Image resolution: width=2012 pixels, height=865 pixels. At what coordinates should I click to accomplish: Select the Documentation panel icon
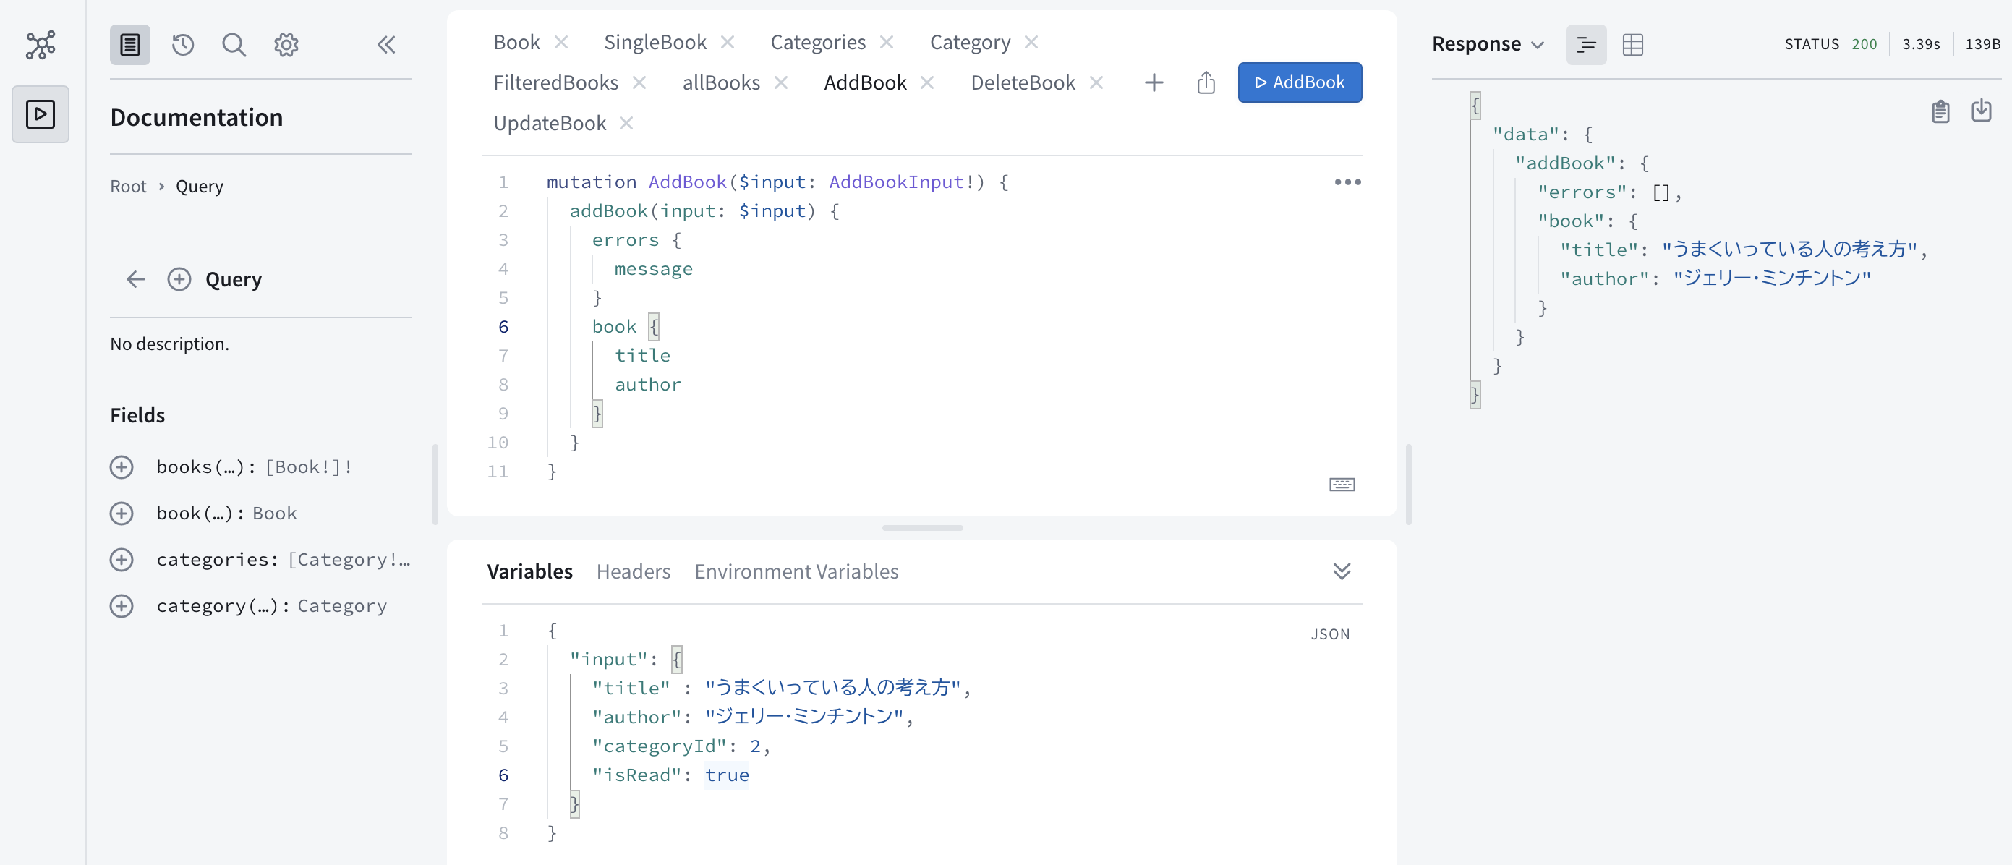click(x=129, y=45)
